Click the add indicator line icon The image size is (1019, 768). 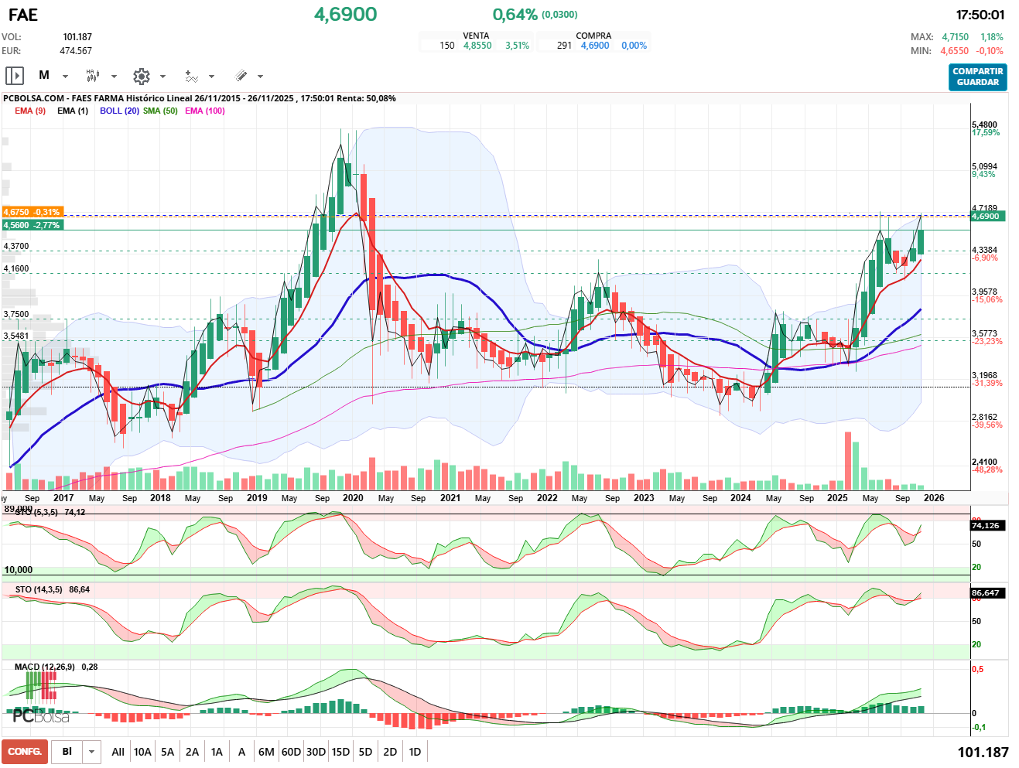(x=191, y=76)
